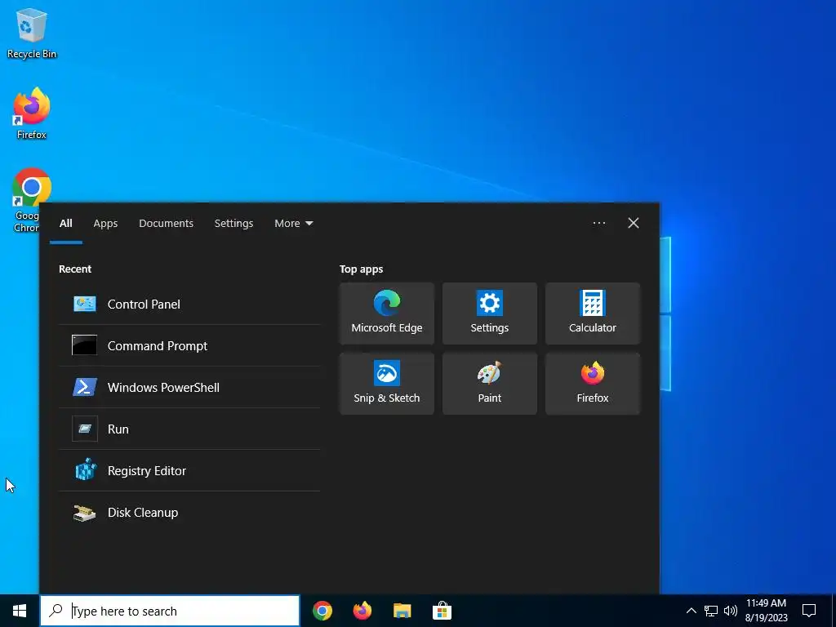Open Firefox tile in top apps
Screen dimensions: 836x627
point(593,384)
